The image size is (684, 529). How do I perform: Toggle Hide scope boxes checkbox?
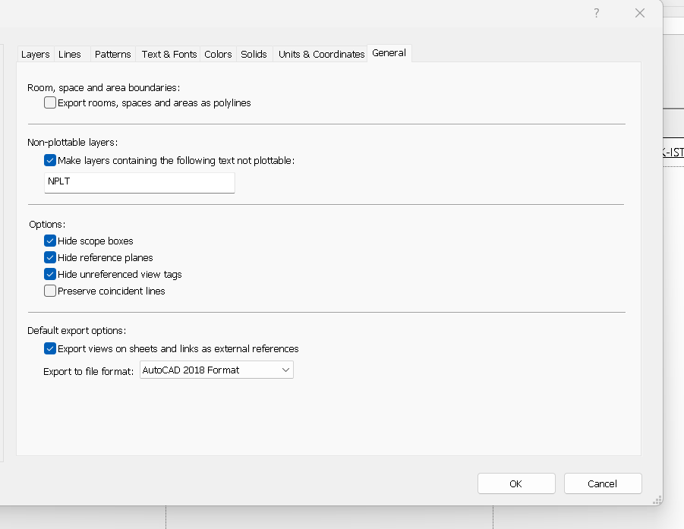[50, 241]
